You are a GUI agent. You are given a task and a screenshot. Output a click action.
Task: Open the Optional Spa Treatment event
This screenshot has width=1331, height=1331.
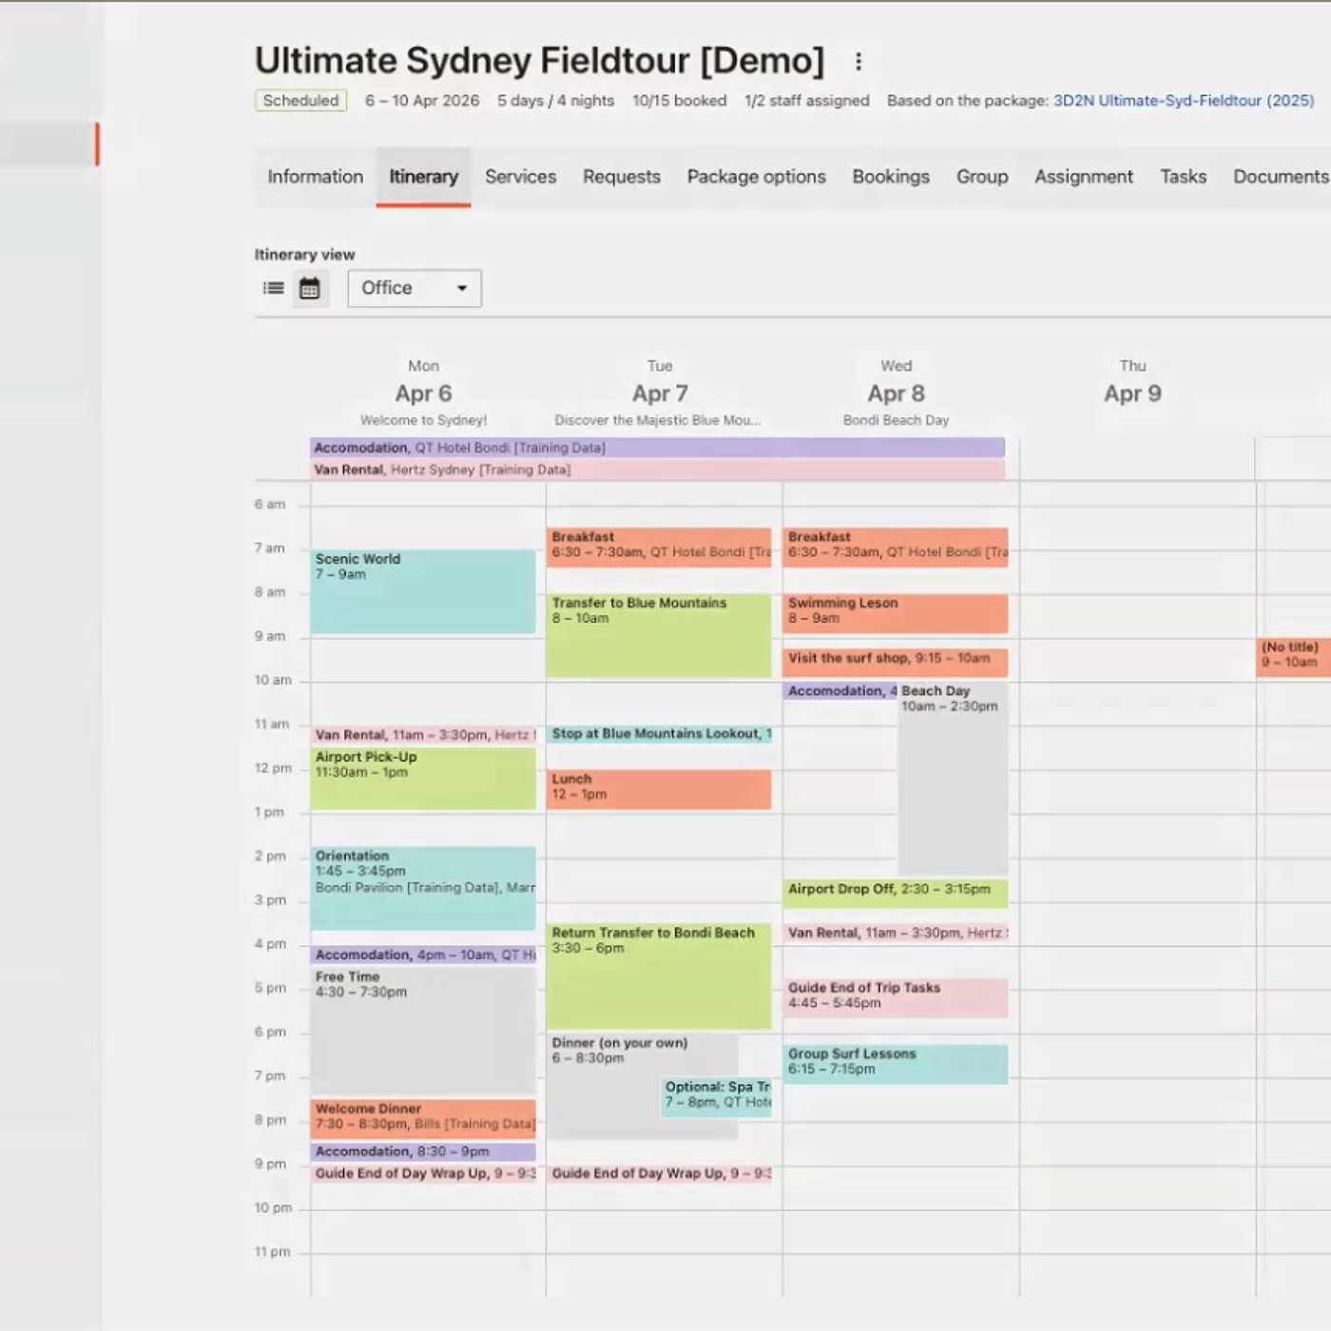(x=717, y=1096)
